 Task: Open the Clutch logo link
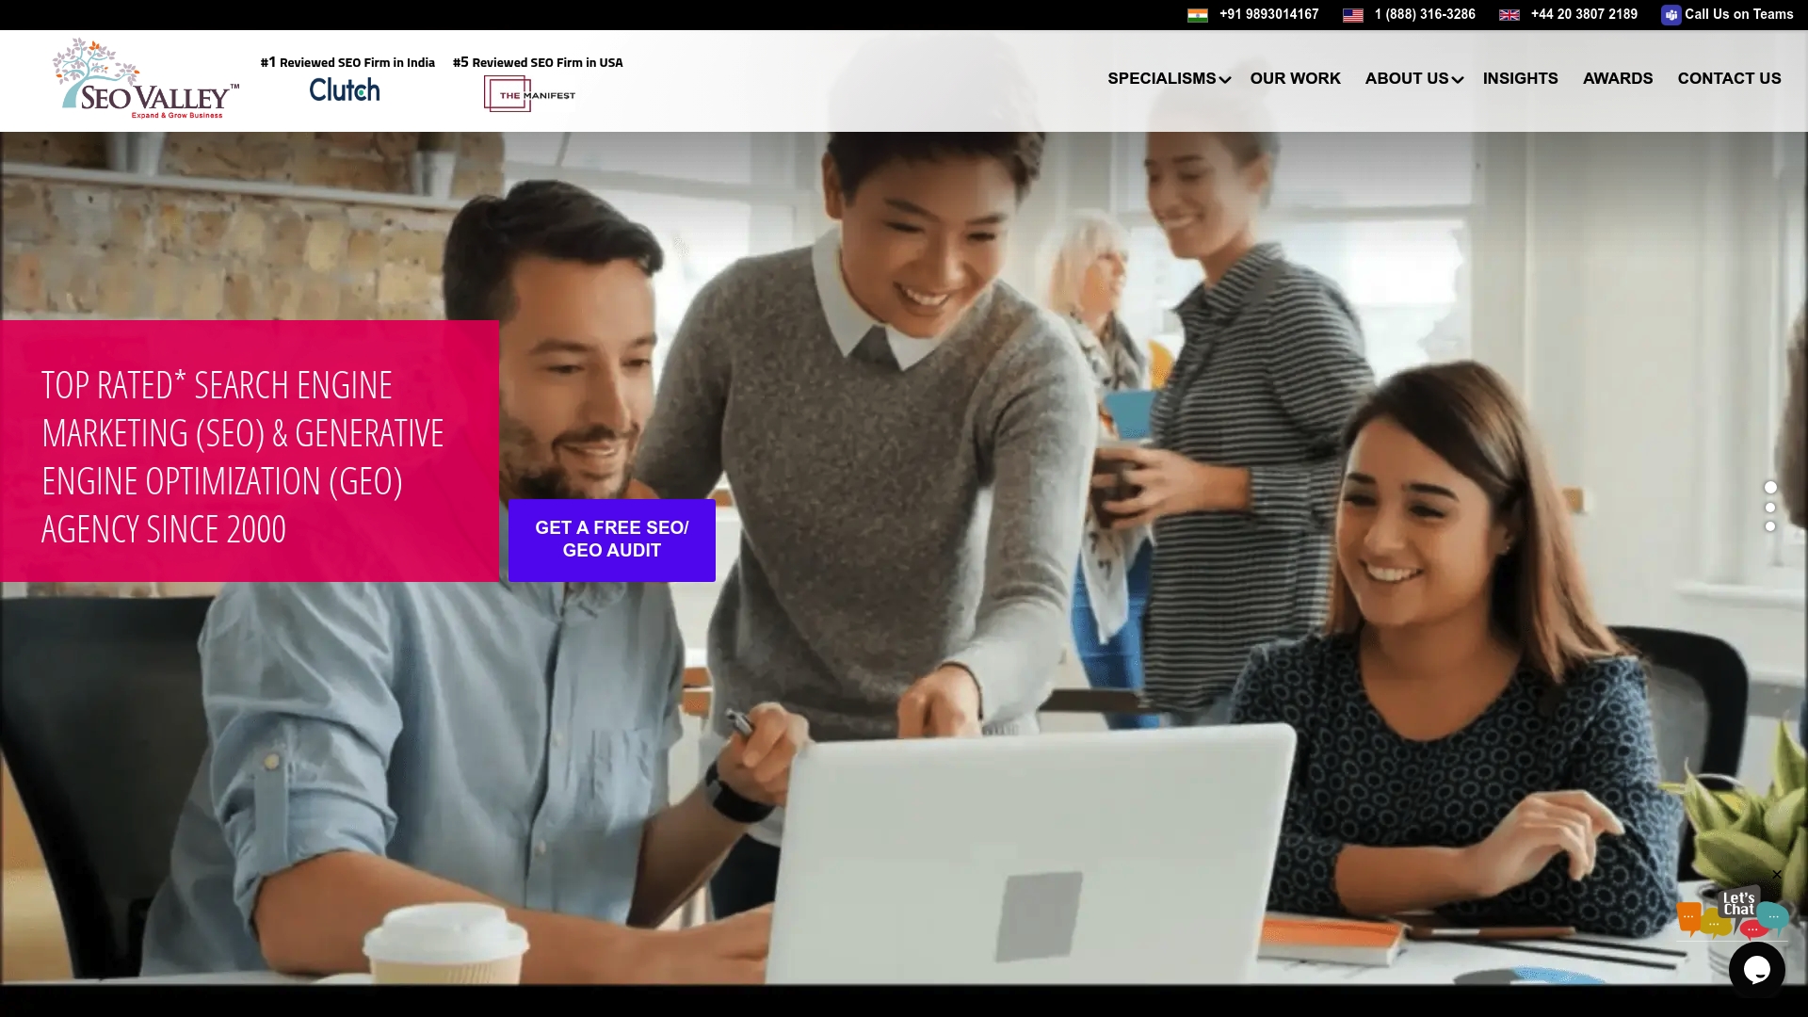344,89
